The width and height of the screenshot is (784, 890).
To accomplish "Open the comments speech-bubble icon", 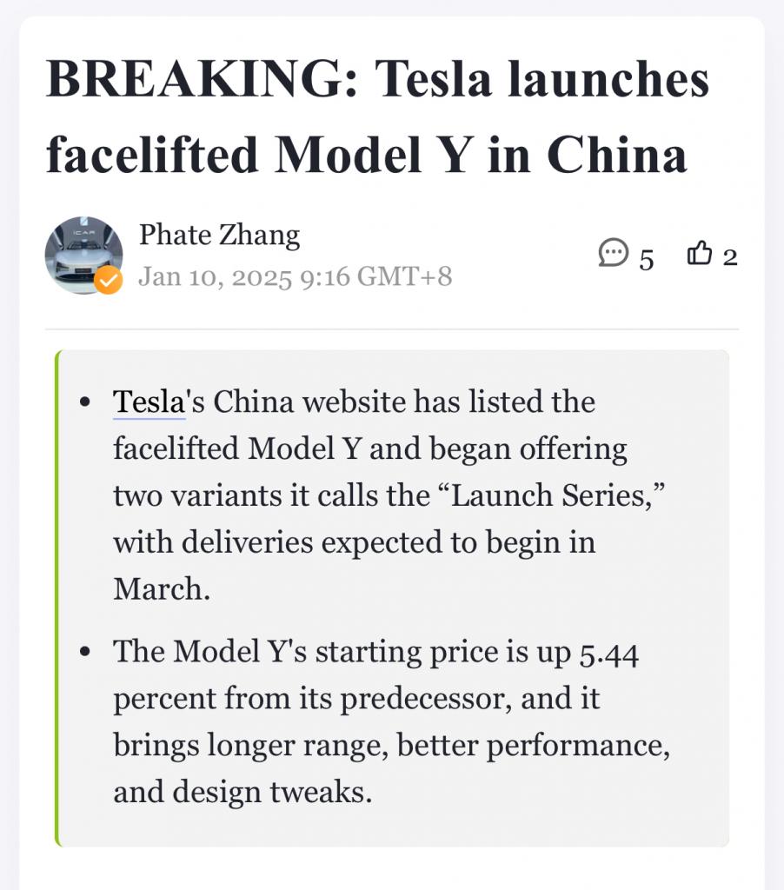I will (614, 254).
